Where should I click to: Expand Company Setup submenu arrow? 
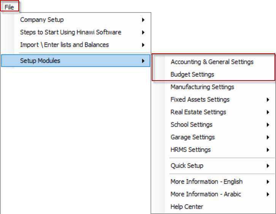click(x=143, y=20)
